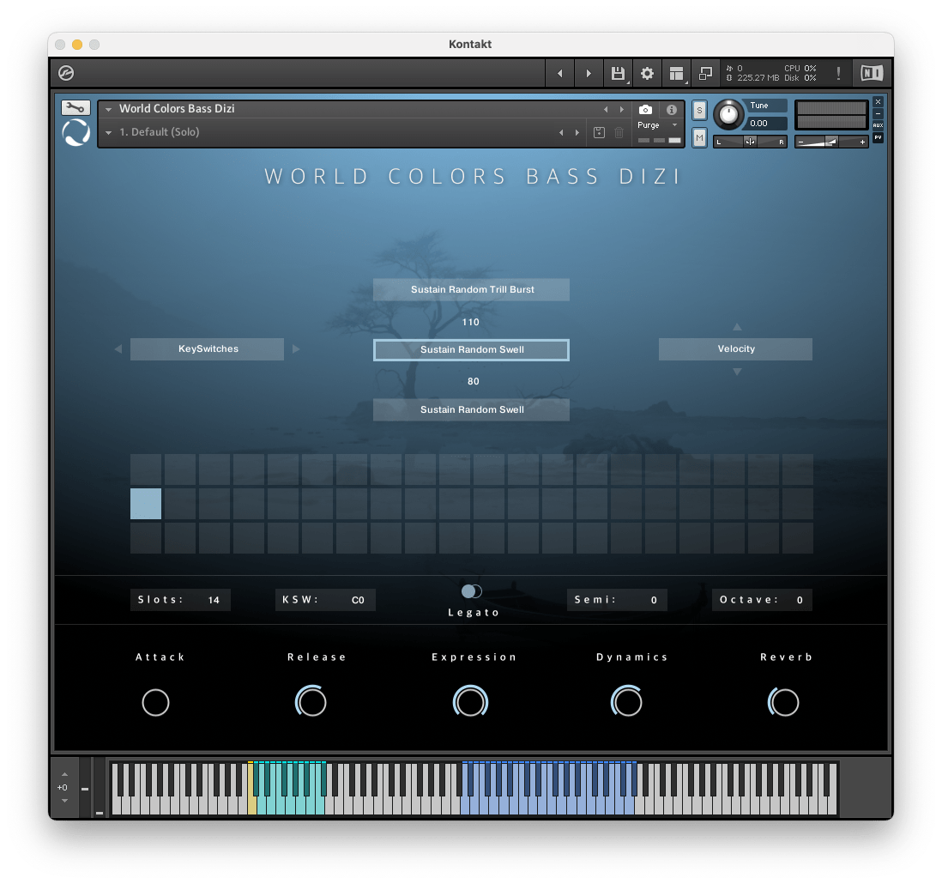Screen dimensions: 942x884
Task: Click the Dynamics knob
Action: click(626, 701)
